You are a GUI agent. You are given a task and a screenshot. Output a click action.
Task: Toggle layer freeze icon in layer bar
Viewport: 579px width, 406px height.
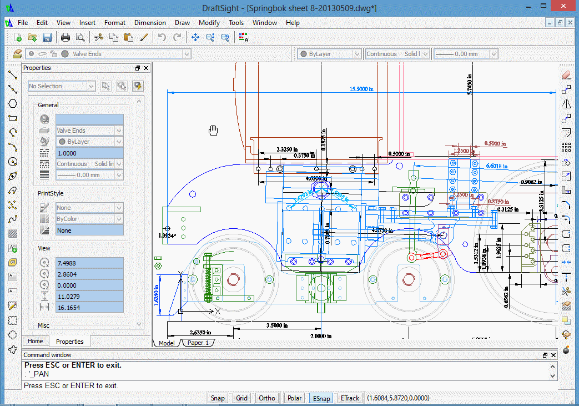[x=42, y=54]
